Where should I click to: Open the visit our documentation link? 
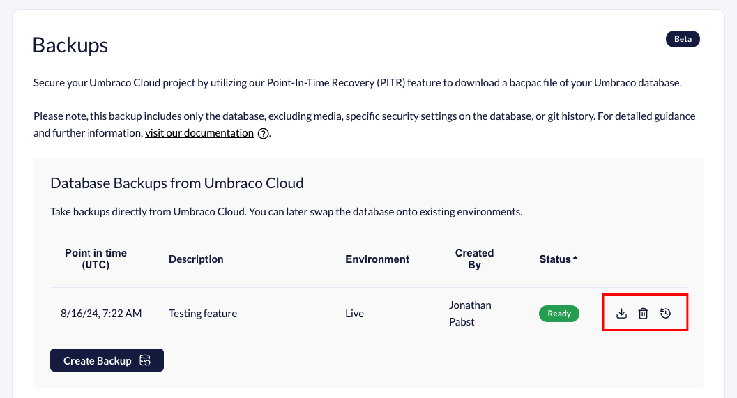pyautogui.click(x=199, y=133)
